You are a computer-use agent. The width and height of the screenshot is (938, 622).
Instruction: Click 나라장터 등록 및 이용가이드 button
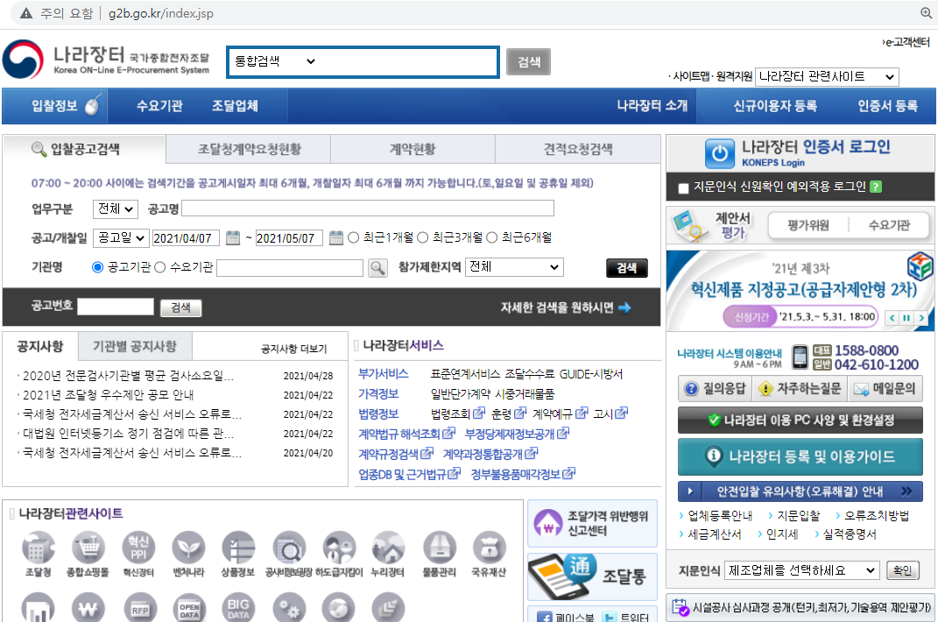tap(800, 456)
